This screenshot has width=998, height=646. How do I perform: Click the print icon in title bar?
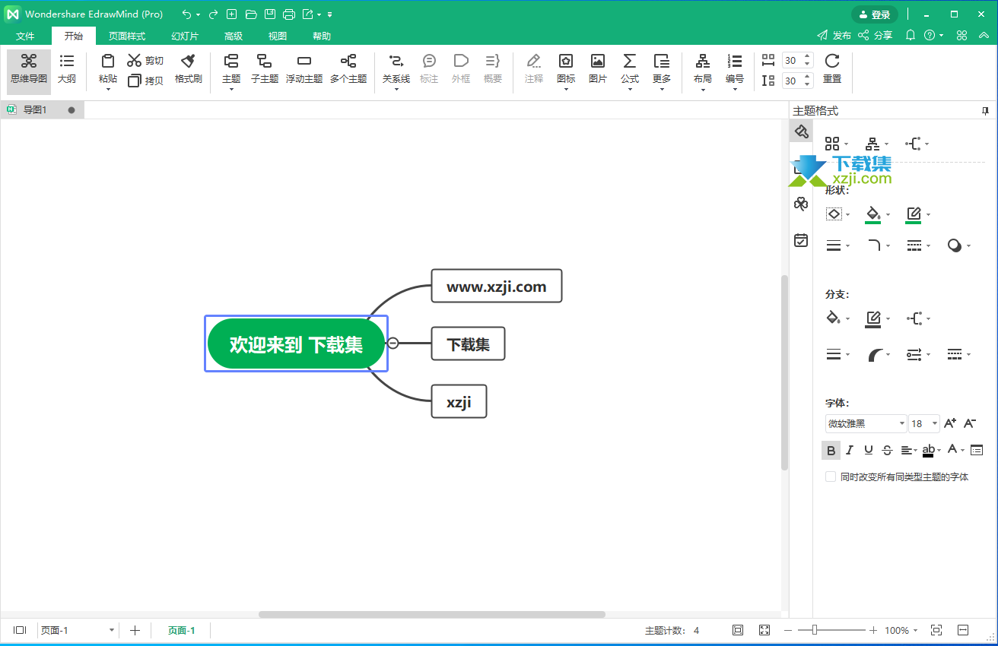(x=289, y=14)
